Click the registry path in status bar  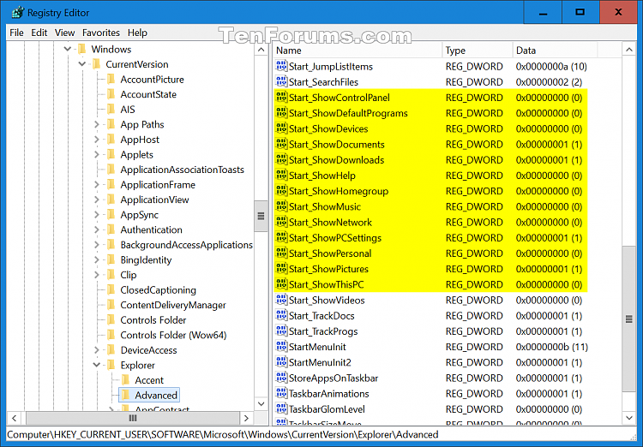point(223,434)
